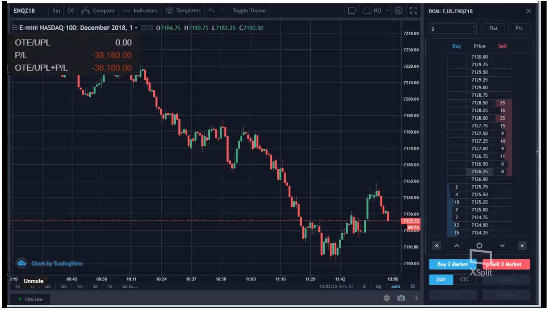547x309 pixels.
Task: Open the chart Templates menu
Action: (183, 11)
